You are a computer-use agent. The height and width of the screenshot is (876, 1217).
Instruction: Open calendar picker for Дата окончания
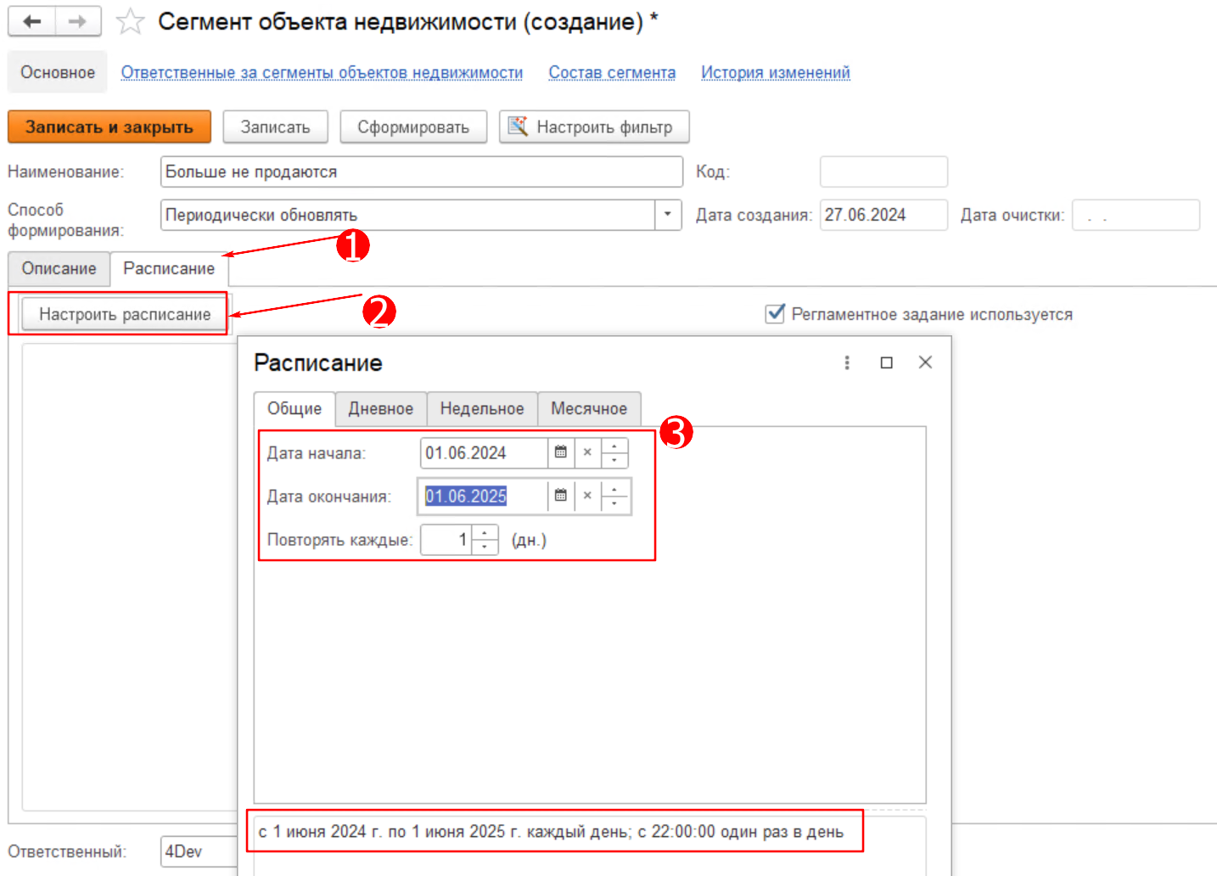tap(560, 496)
